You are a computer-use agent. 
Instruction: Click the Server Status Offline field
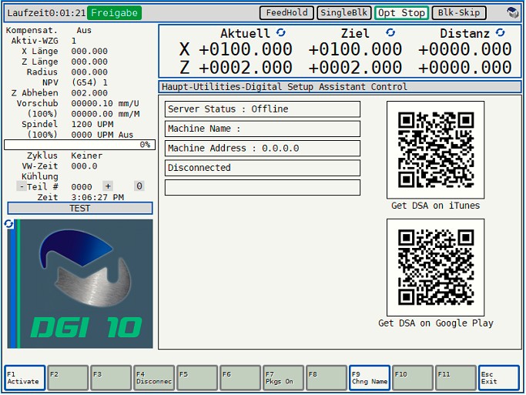(263, 109)
